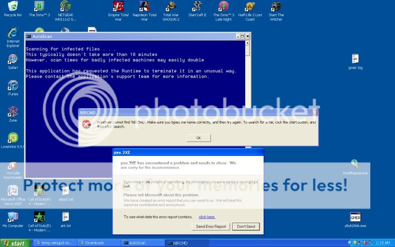Image resolution: width=395 pixels, height=247 pixels.
Task: Follow the 'click here' report link
Action: [x=207, y=217]
